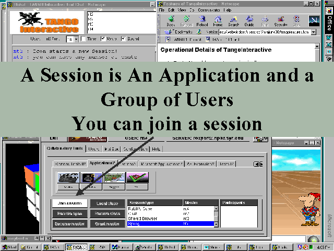Viewport: 334px width, 251px height.
Task: Click the Remote open button
Action: pyautogui.click(x=69, y=213)
